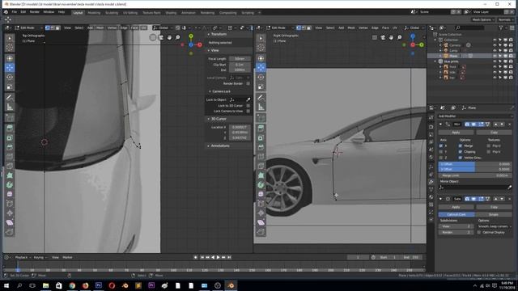Select the Select Box tool in left viewport

point(10,38)
